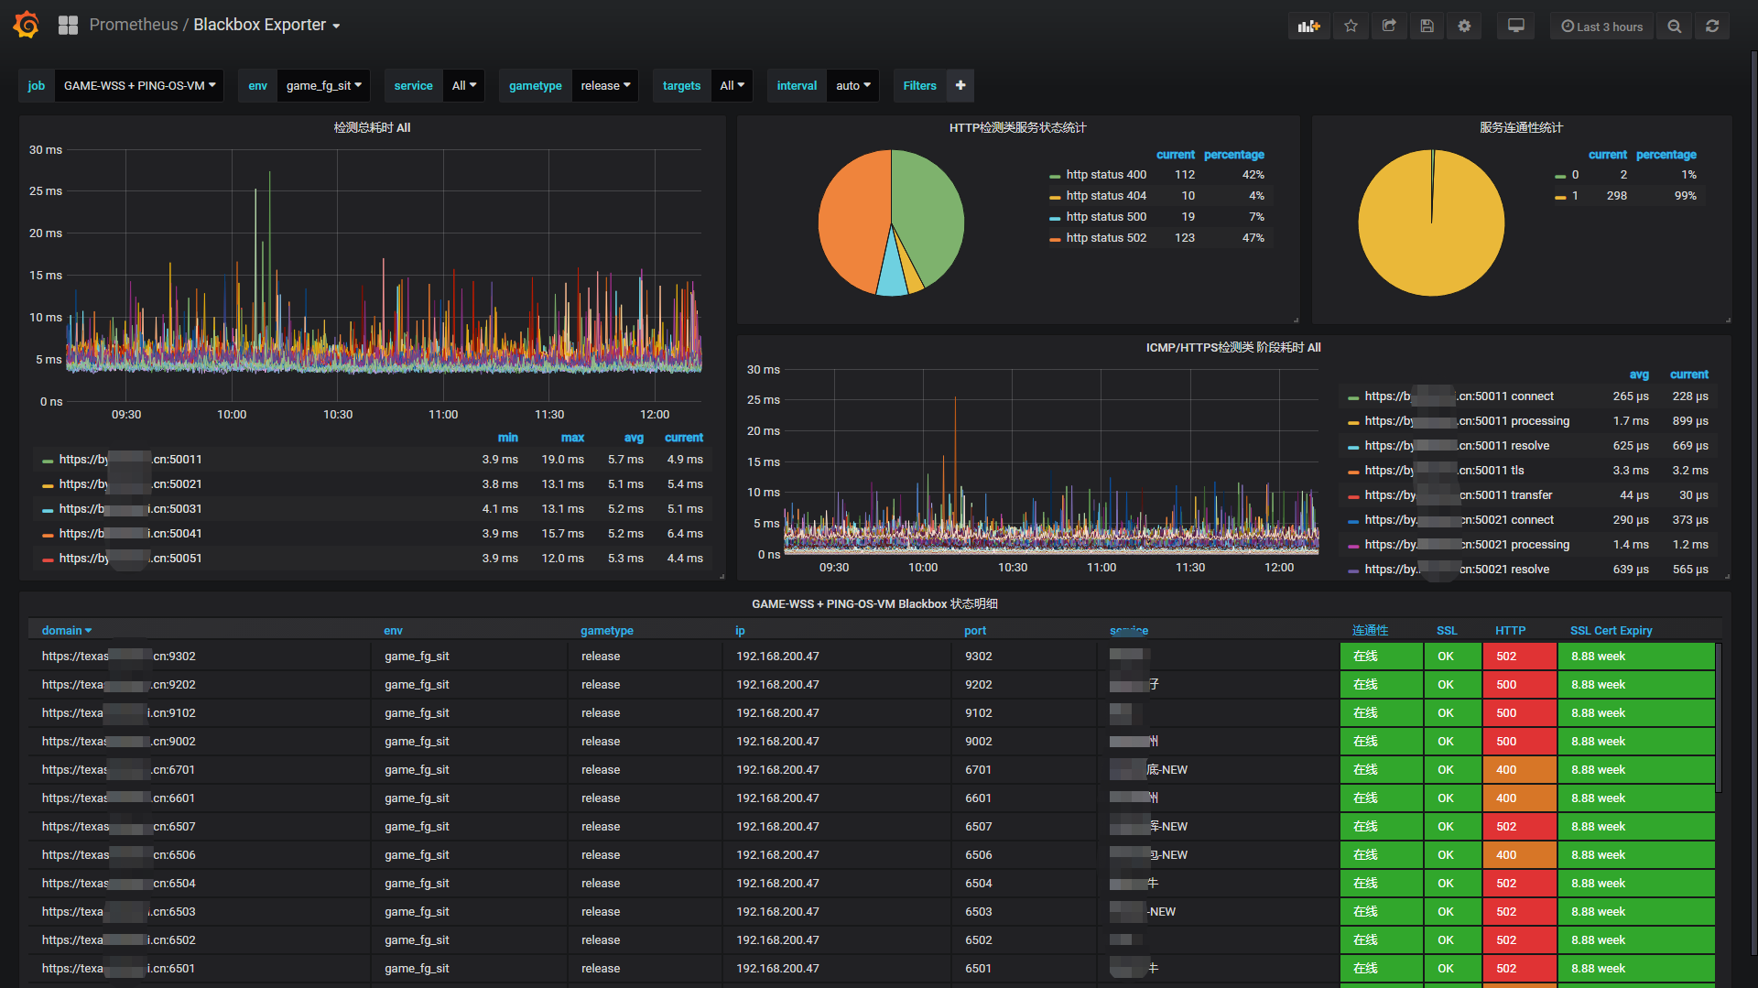Click the 8.88 week cell in the port 6504 row

[1635, 884]
